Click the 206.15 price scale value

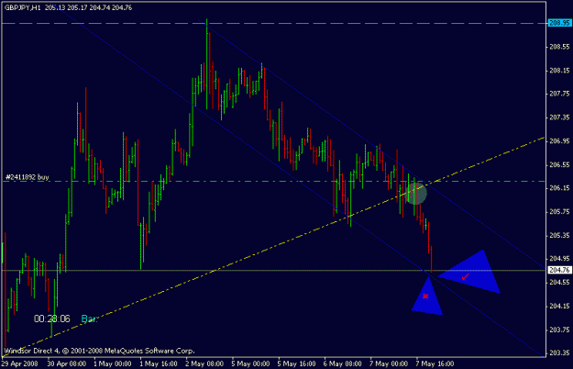pyautogui.click(x=559, y=188)
